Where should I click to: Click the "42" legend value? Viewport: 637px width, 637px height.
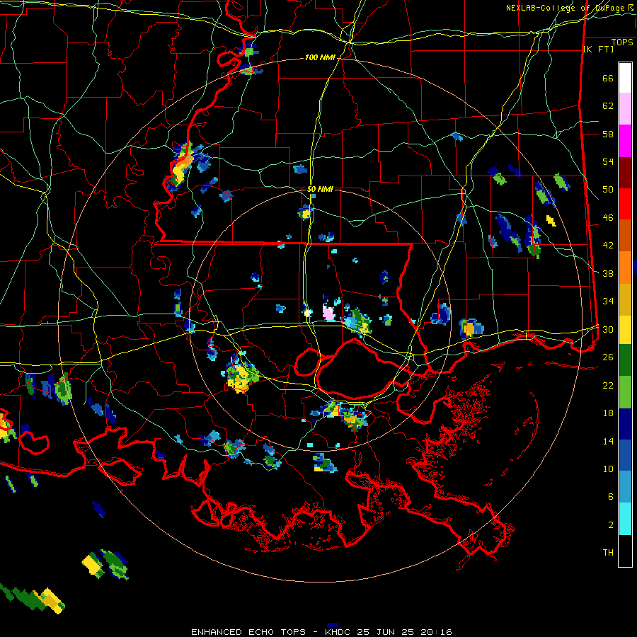608,246
